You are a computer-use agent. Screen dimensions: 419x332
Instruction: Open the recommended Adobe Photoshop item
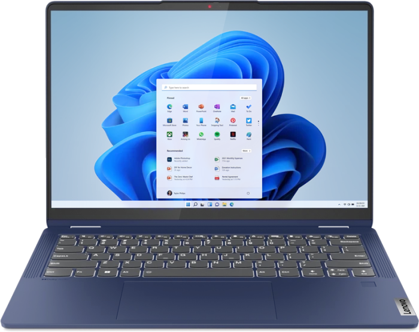[x=179, y=159]
